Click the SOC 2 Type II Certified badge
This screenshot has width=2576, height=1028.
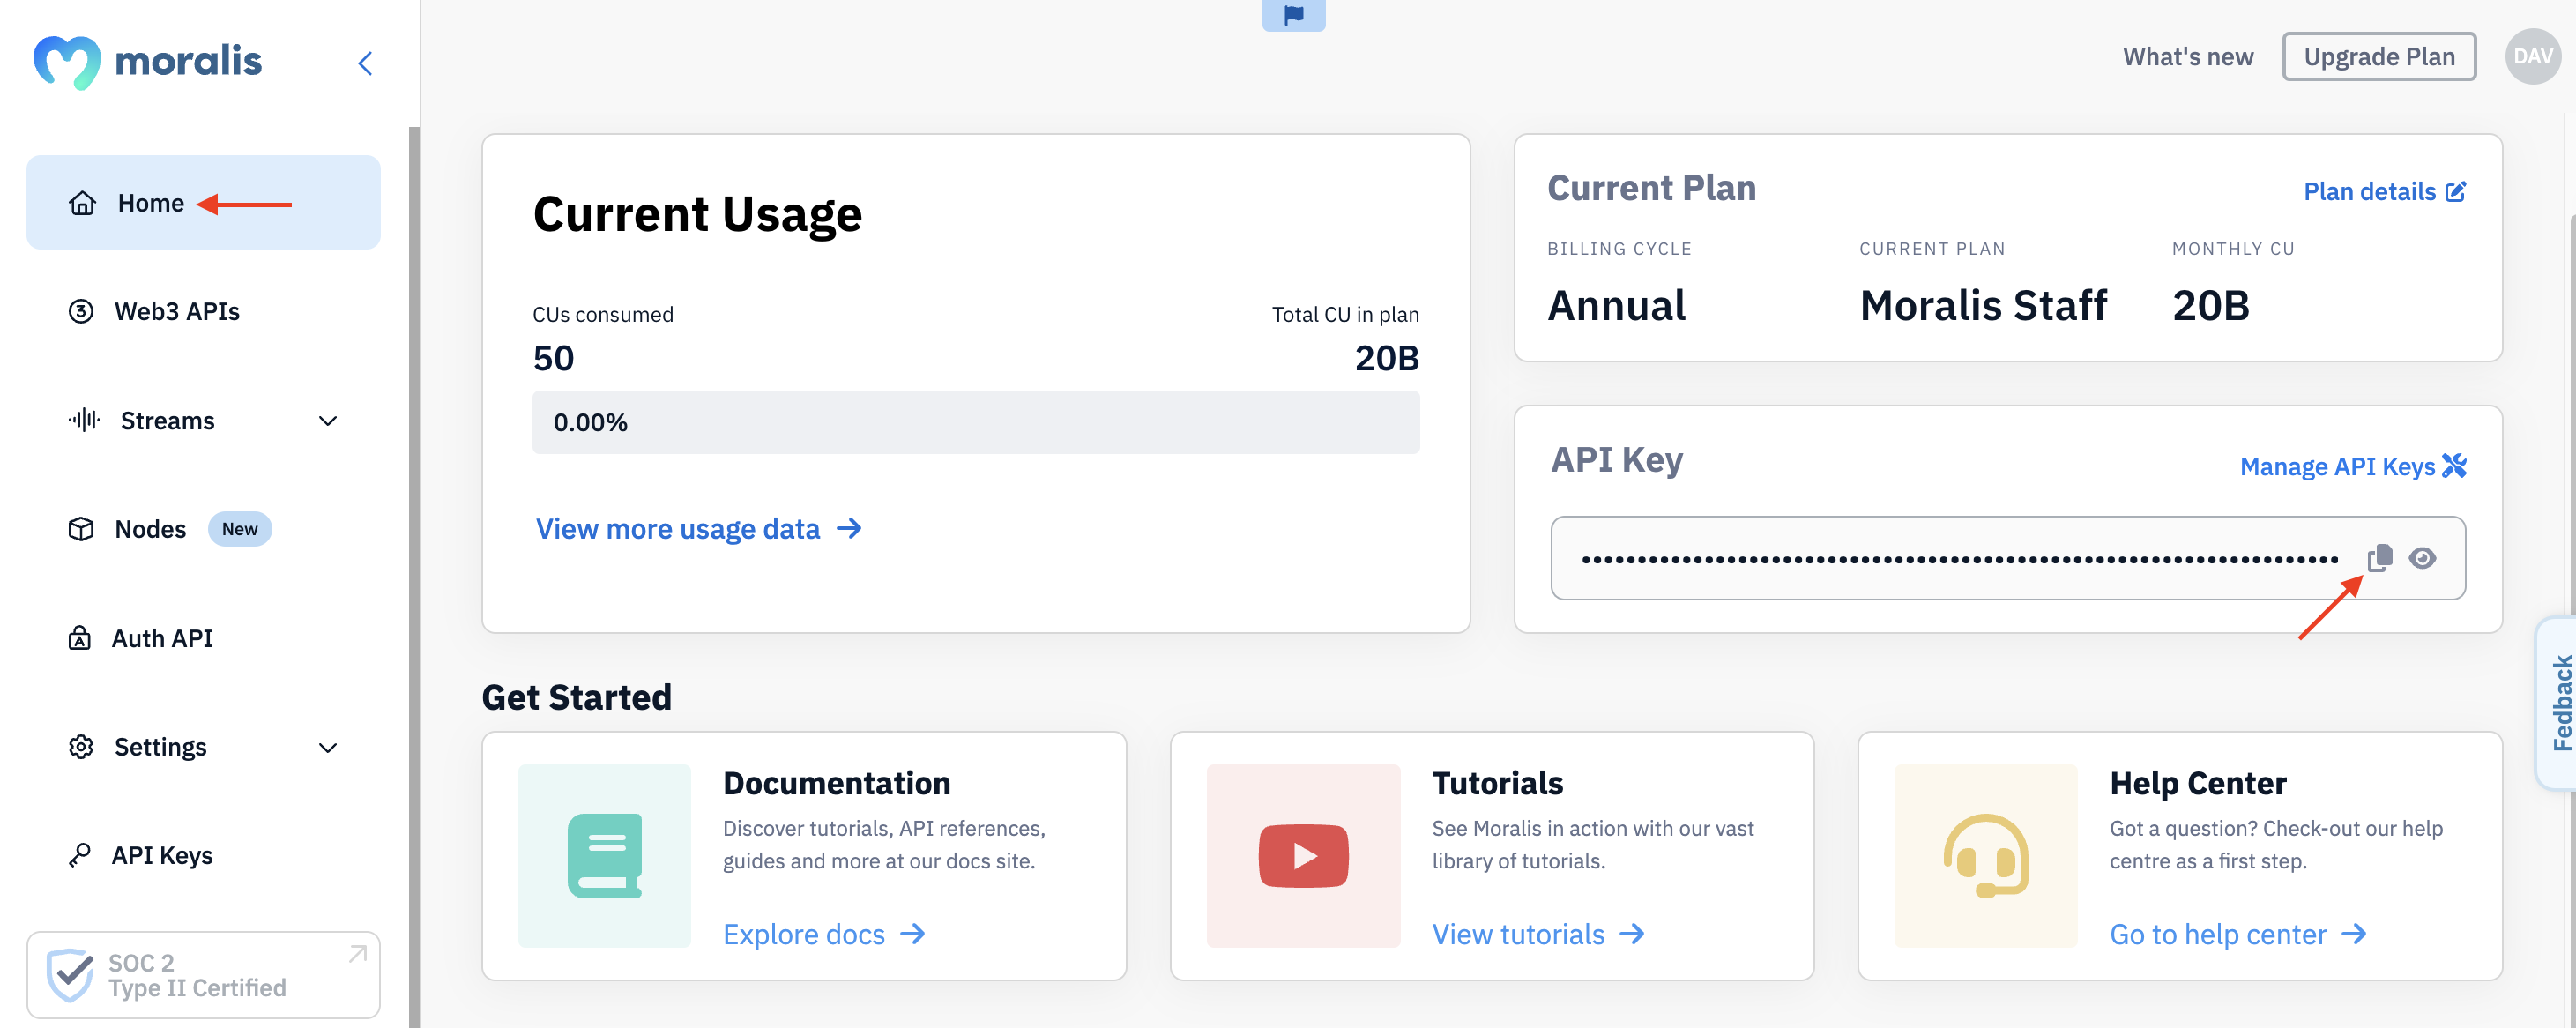[x=203, y=975]
